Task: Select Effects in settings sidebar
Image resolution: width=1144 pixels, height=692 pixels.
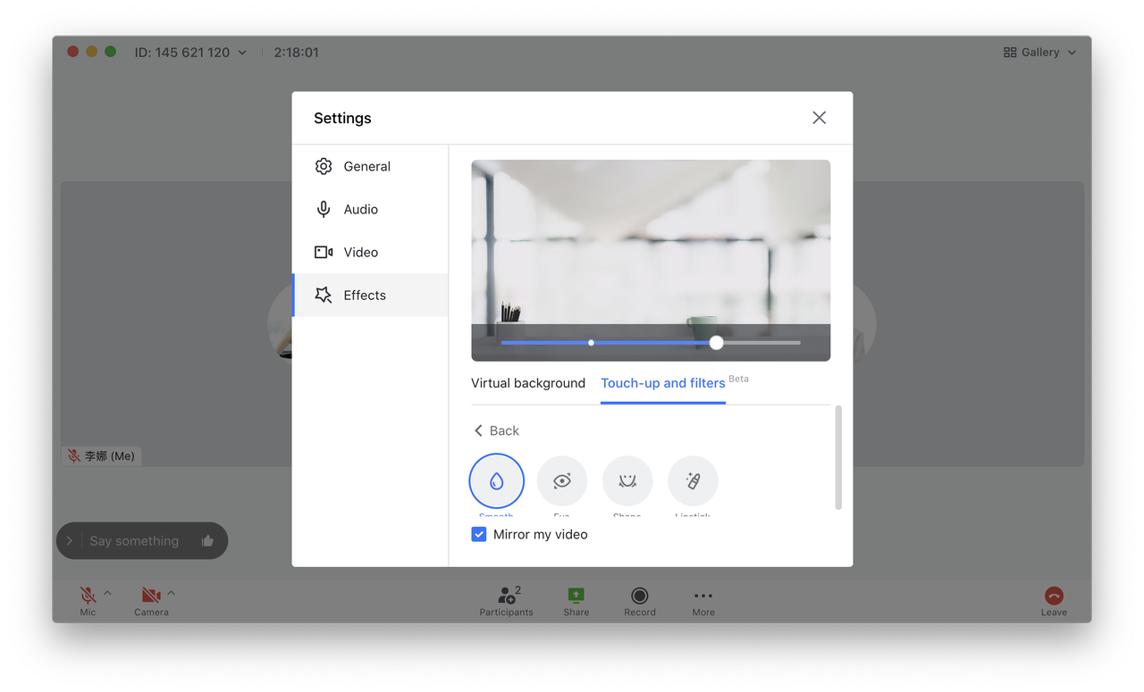Action: coord(370,295)
